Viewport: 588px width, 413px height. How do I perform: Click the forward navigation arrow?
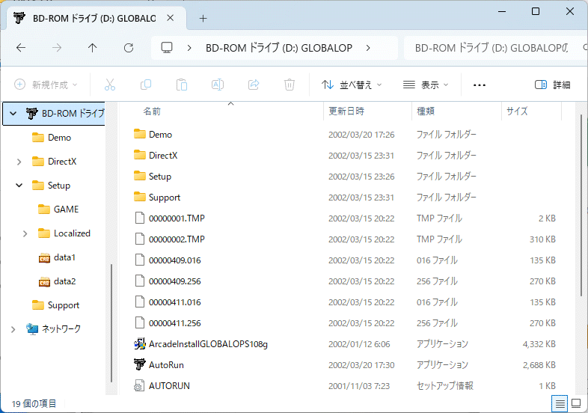57,48
